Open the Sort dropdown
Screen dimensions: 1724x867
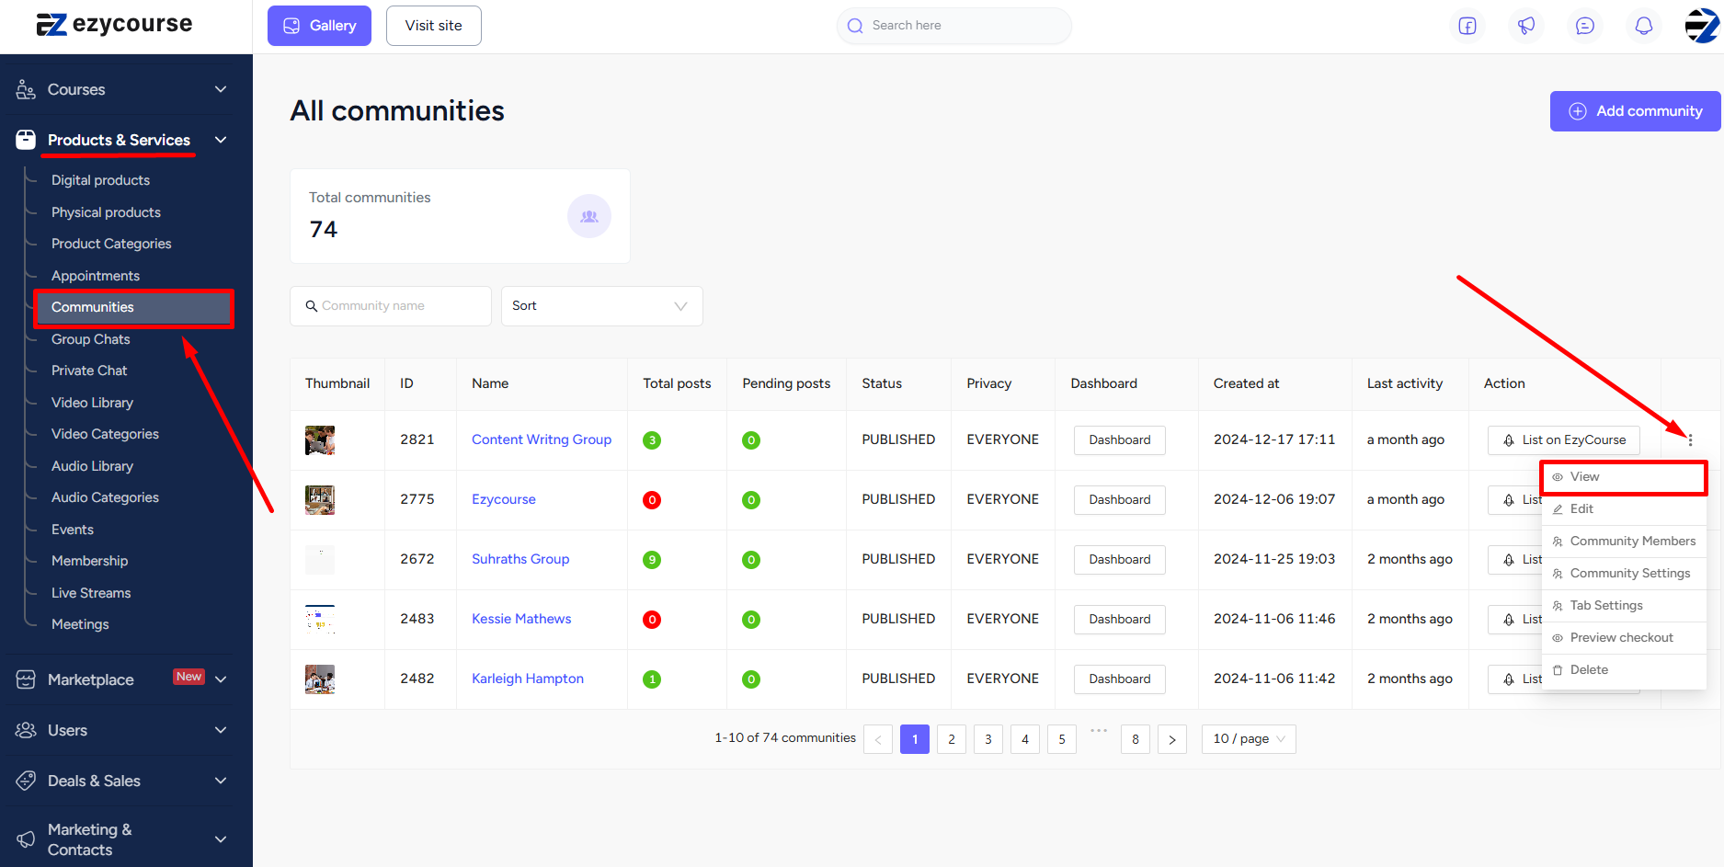[602, 306]
